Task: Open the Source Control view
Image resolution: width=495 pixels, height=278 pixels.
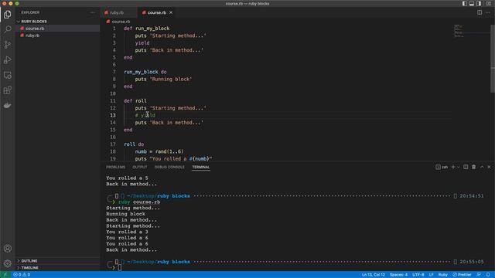Action: pyautogui.click(x=7, y=45)
